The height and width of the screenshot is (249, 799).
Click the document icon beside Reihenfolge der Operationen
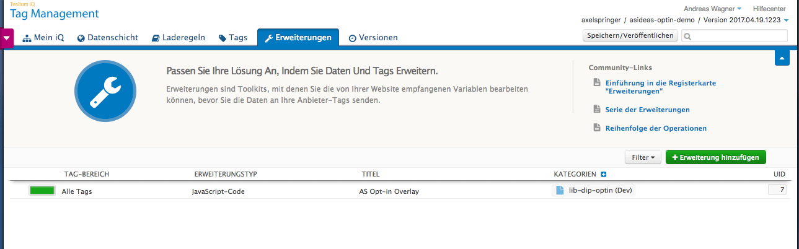tap(597, 128)
